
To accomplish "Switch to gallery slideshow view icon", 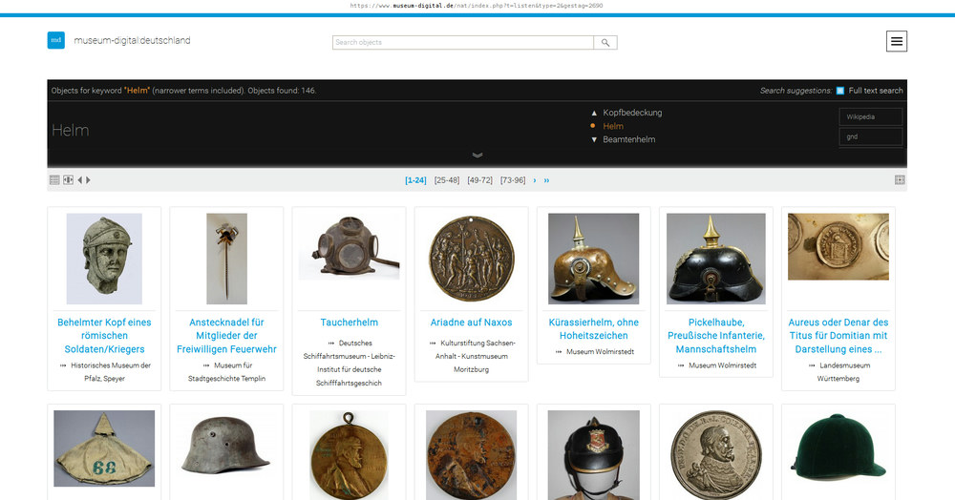I will 68,179.
